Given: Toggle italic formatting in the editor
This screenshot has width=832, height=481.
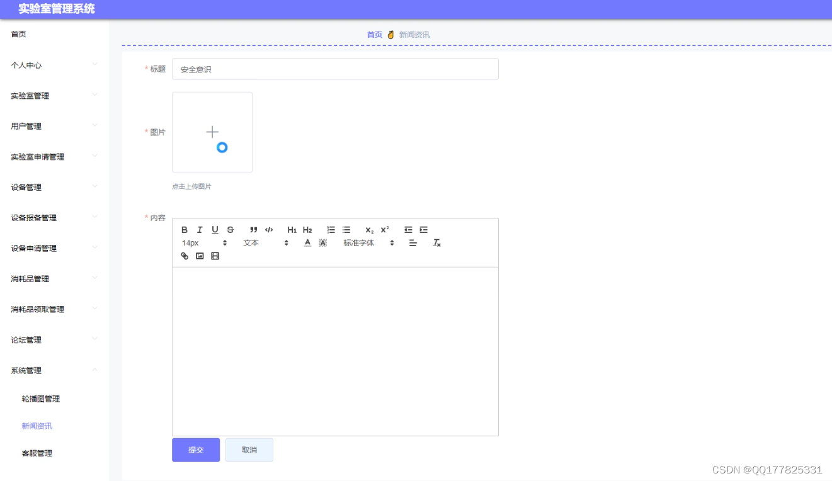Looking at the screenshot, I should 200,230.
